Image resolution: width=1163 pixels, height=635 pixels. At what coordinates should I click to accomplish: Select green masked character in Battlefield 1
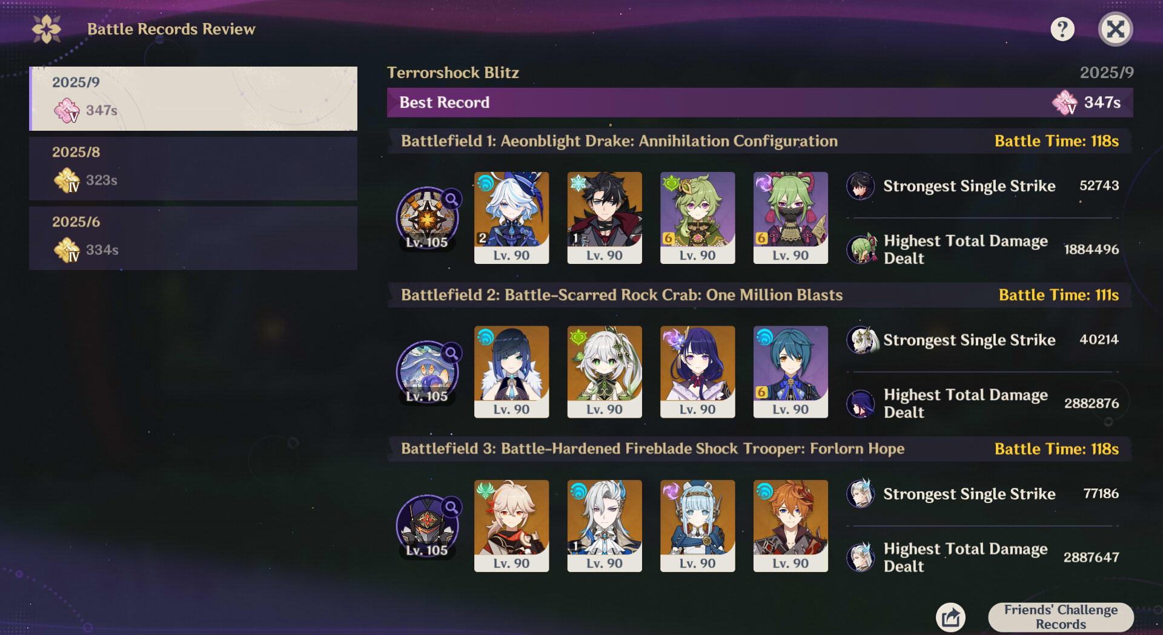[790, 218]
